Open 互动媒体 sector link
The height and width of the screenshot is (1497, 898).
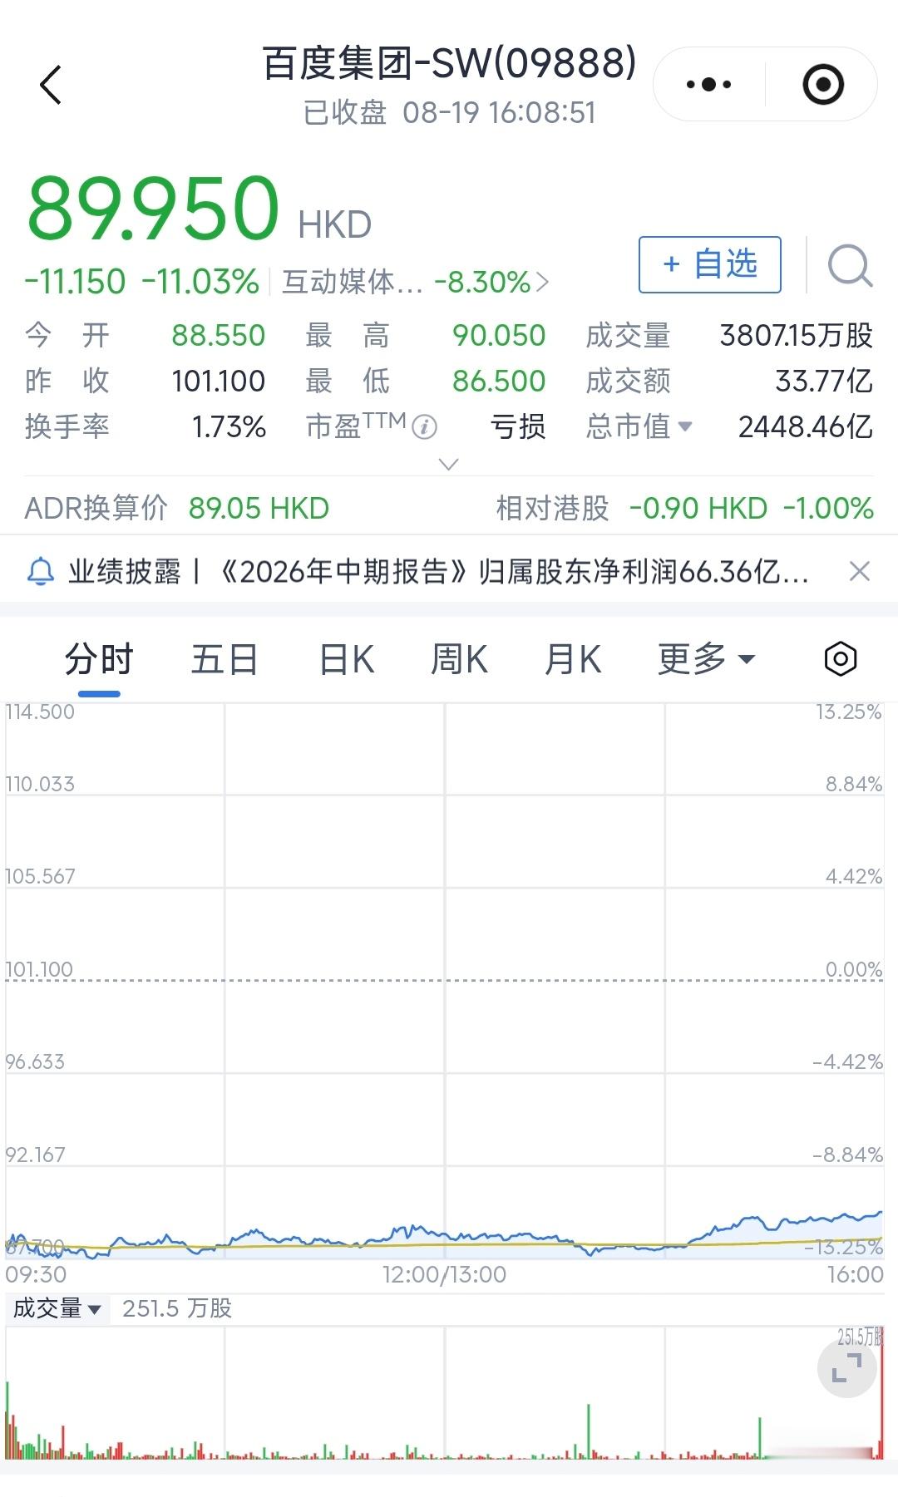(415, 282)
